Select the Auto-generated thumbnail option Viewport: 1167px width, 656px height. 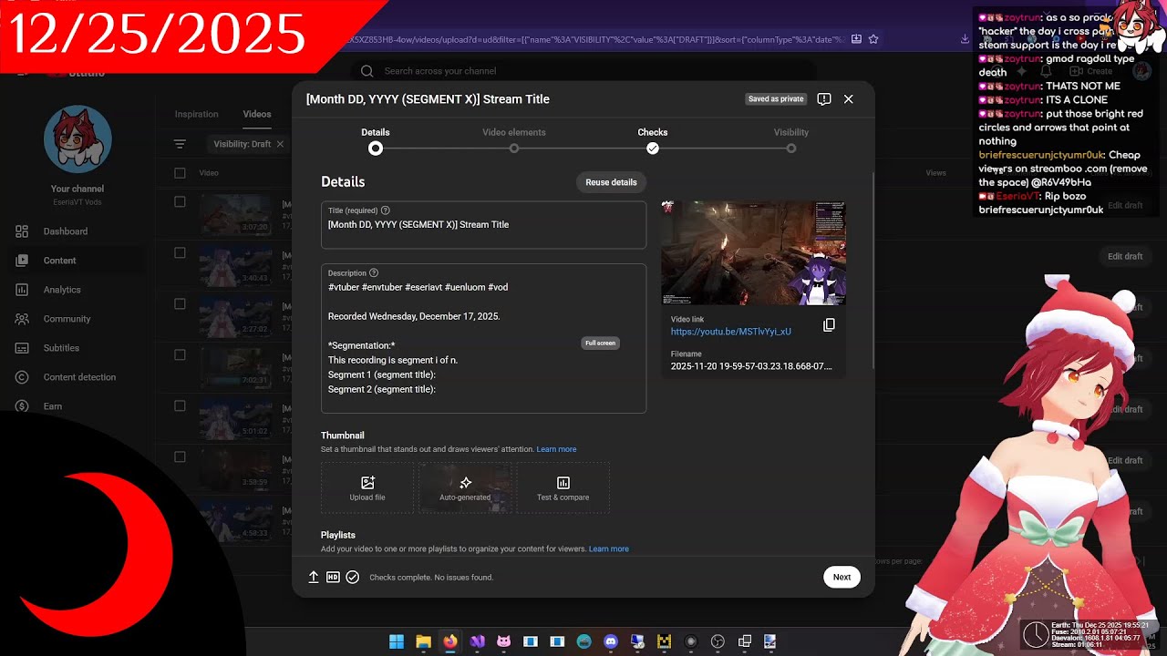click(465, 488)
